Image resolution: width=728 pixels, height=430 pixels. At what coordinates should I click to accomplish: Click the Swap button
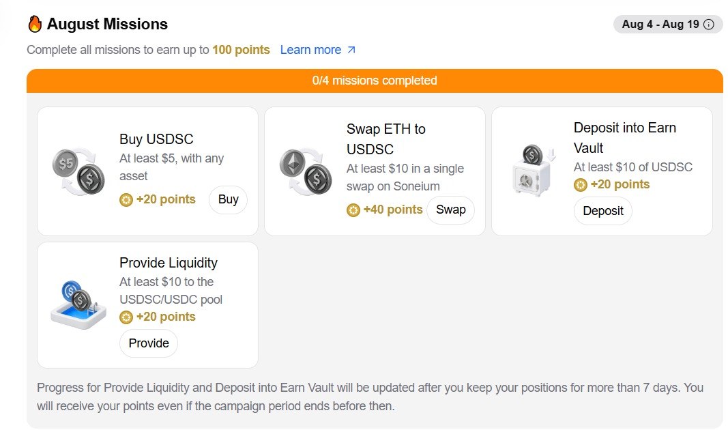450,210
